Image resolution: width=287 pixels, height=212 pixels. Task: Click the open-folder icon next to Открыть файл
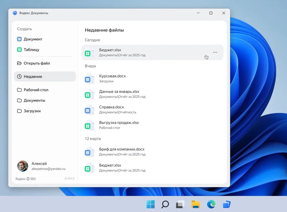[x=19, y=63]
